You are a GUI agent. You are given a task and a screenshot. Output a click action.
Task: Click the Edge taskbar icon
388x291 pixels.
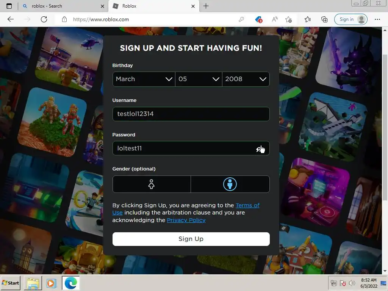pyautogui.click(x=71, y=283)
